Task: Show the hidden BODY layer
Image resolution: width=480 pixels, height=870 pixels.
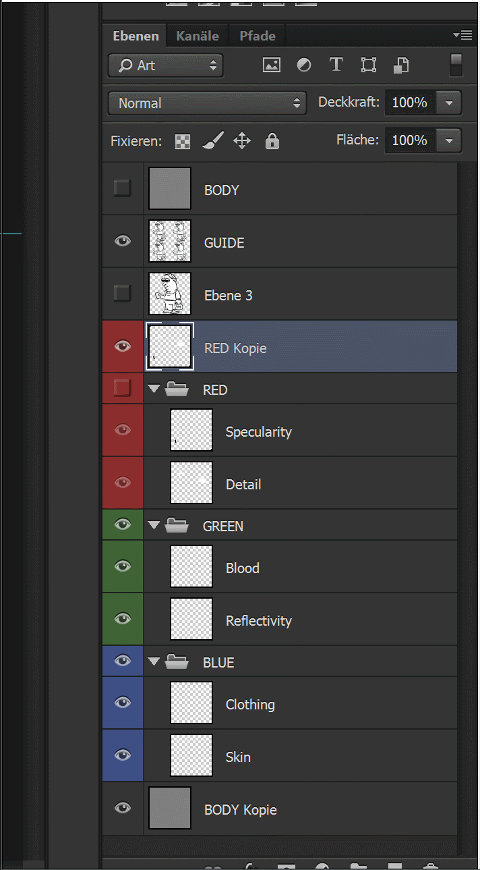Action: point(123,188)
